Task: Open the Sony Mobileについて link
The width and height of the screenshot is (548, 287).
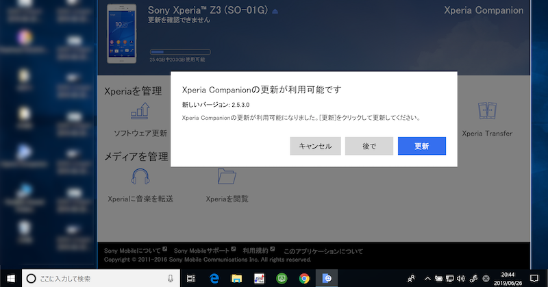Action: pyautogui.click(x=133, y=251)
